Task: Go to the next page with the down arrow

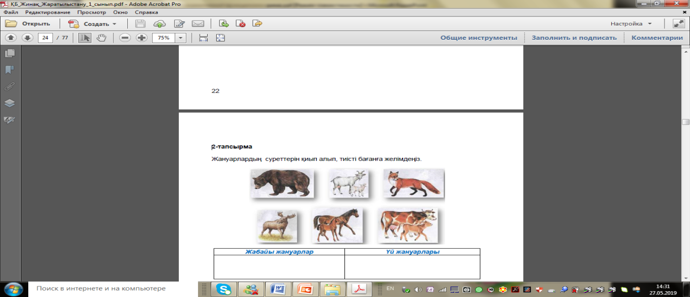Action: (27, 38)
